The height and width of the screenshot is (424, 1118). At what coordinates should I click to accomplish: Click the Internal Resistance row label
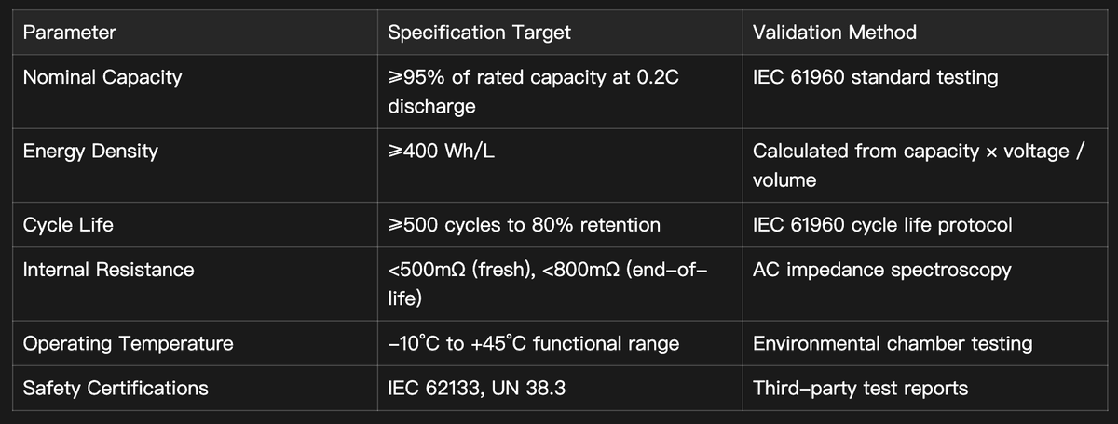click(108, 270)
